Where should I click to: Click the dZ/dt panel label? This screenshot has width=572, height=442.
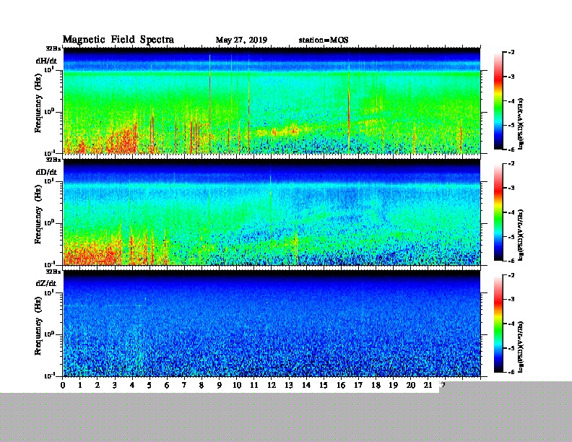pos(46,283)
